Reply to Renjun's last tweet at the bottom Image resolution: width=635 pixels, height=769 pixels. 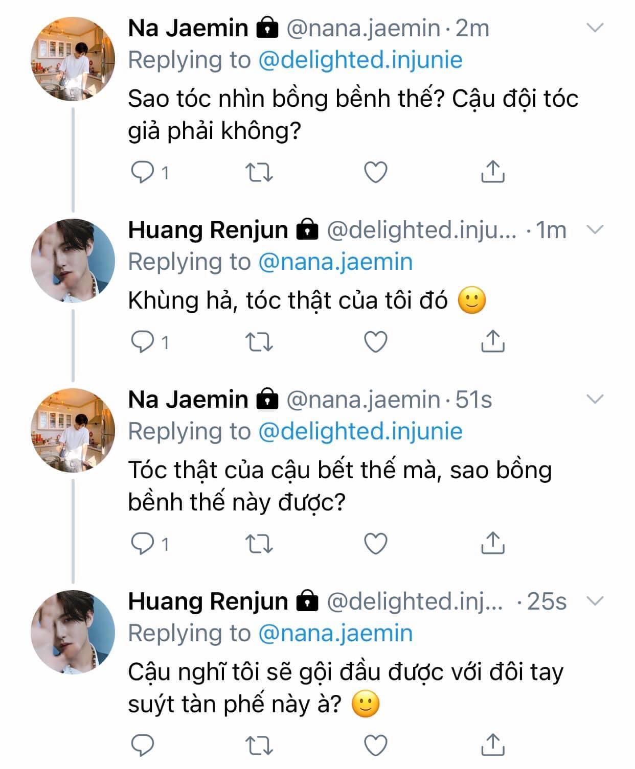[143, 746]
